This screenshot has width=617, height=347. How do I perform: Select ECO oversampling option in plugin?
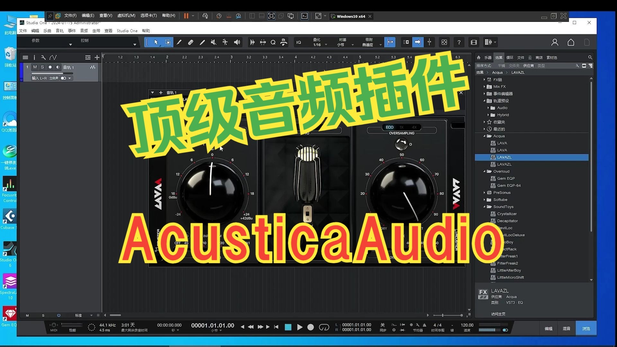coord(389,127)
